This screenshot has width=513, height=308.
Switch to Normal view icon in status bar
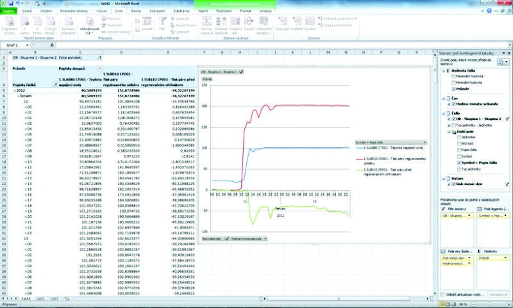coord(443,304)
